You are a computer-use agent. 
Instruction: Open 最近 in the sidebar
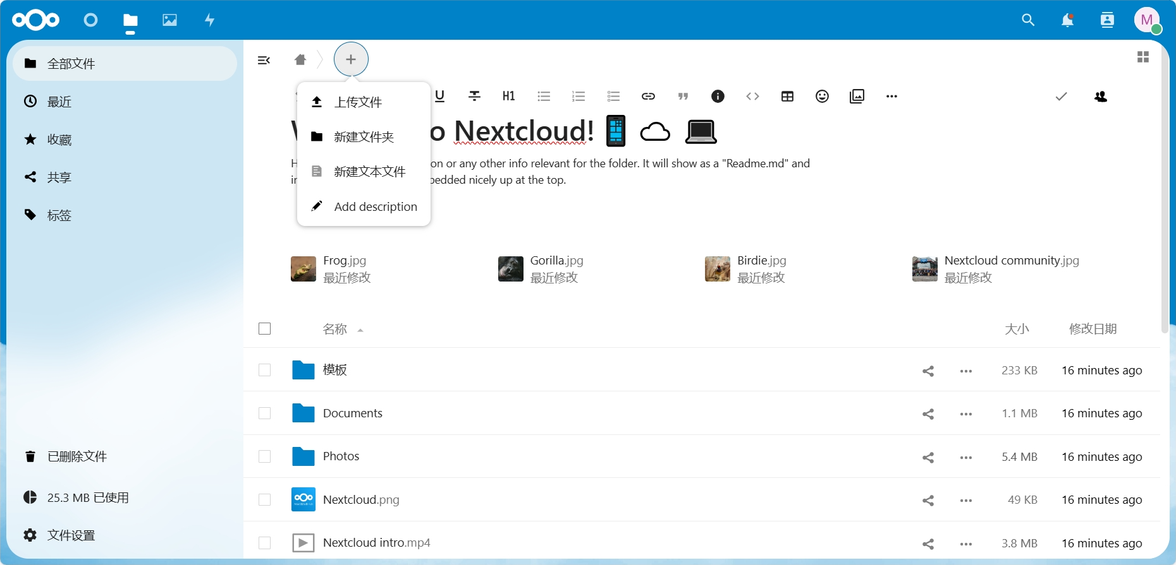pyautogui.click(x=125, y=102)
